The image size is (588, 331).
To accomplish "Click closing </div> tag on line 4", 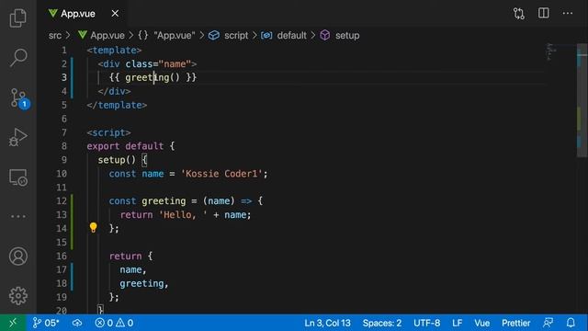I will 114,91.
